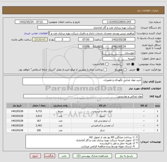Click buyer note ارسال نمونه توسط برنده مناقصه
Image resolution: width=167 pixels, height=162 pixels.
click(x=108, y=146)
